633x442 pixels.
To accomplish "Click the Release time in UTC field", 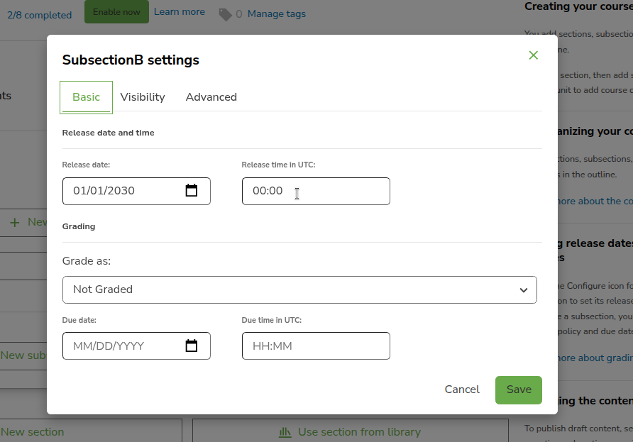I will click(316, 191).
